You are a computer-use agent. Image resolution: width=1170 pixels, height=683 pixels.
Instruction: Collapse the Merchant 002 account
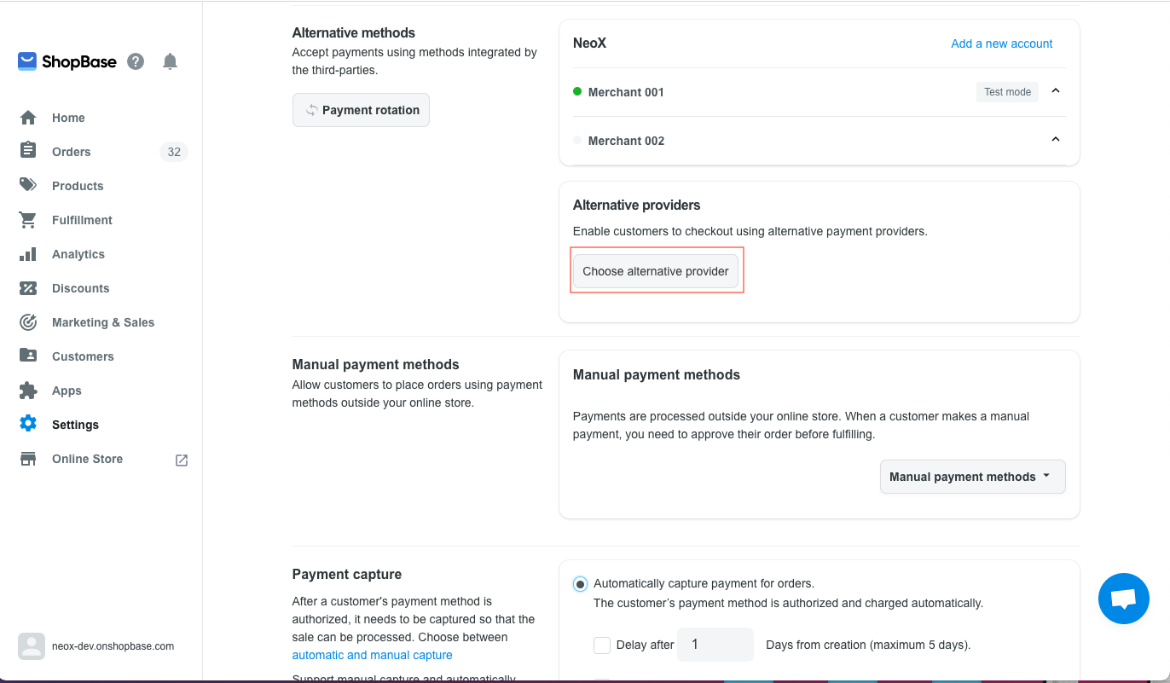point(1056,140)
